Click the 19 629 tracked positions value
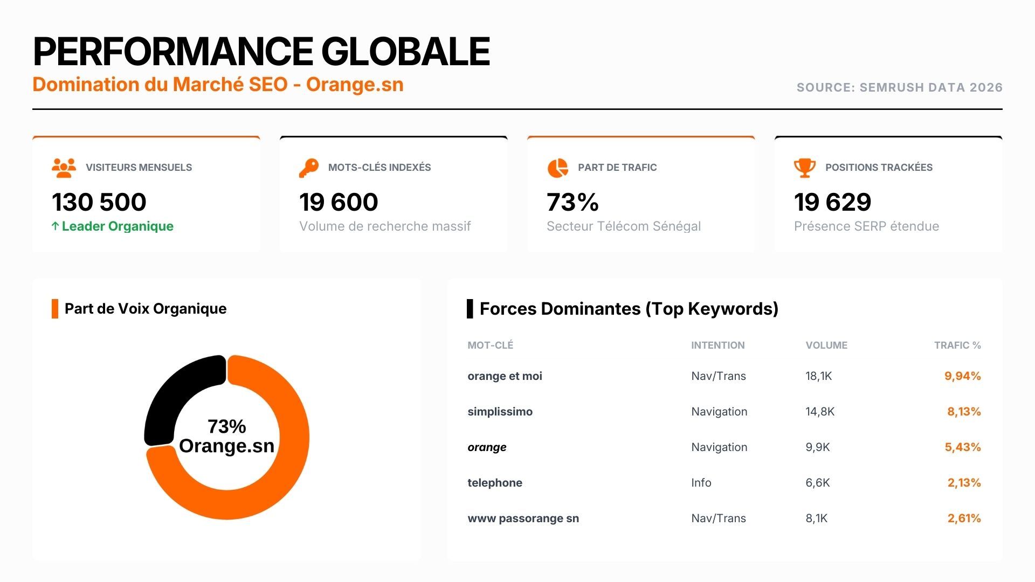The image size is (1035, 582). 832,202
